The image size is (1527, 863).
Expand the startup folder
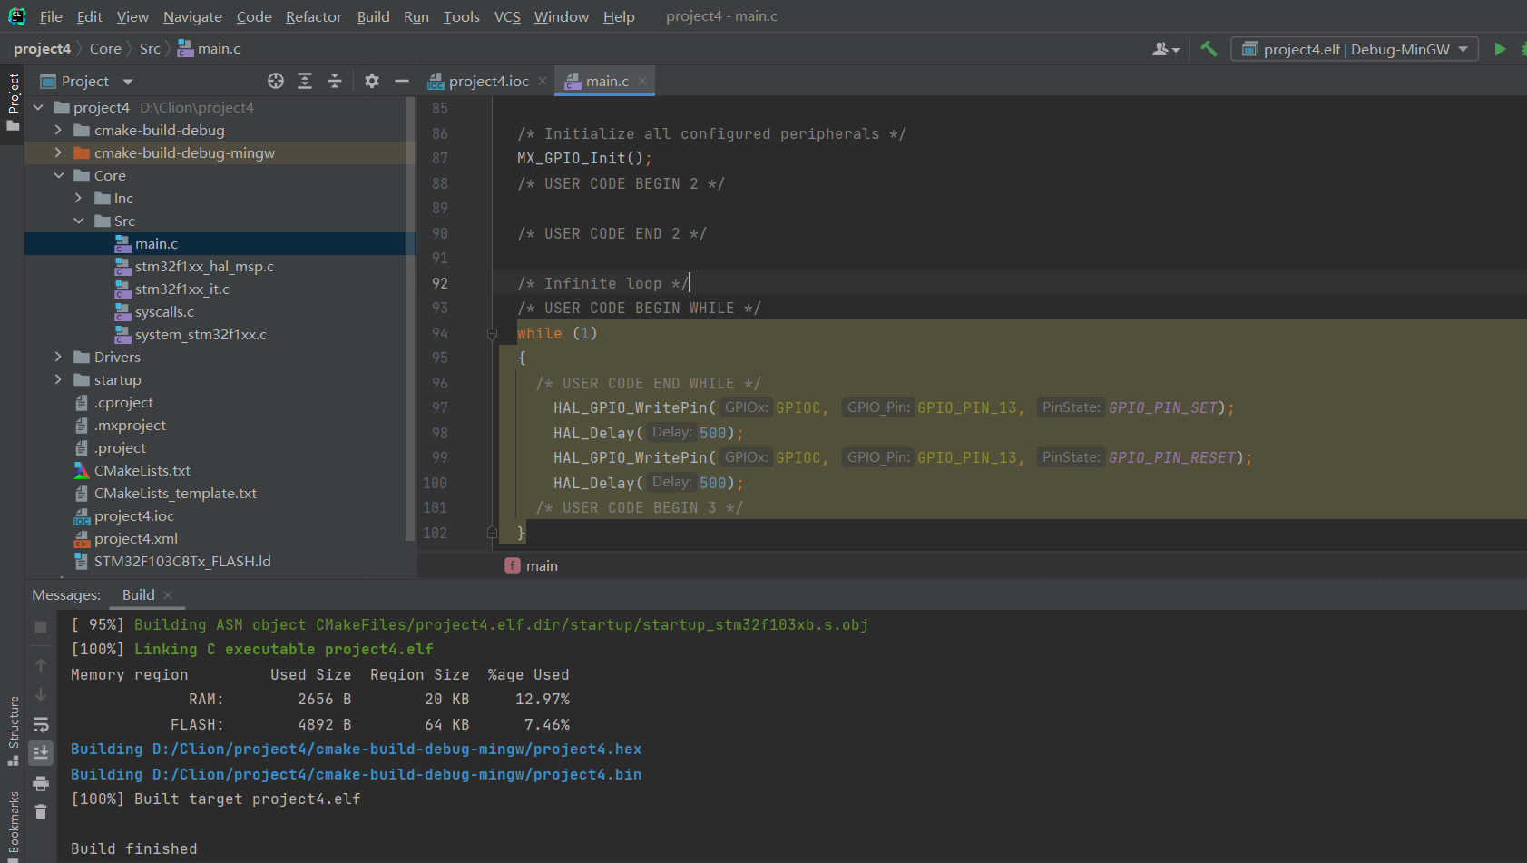coord(59,379)
